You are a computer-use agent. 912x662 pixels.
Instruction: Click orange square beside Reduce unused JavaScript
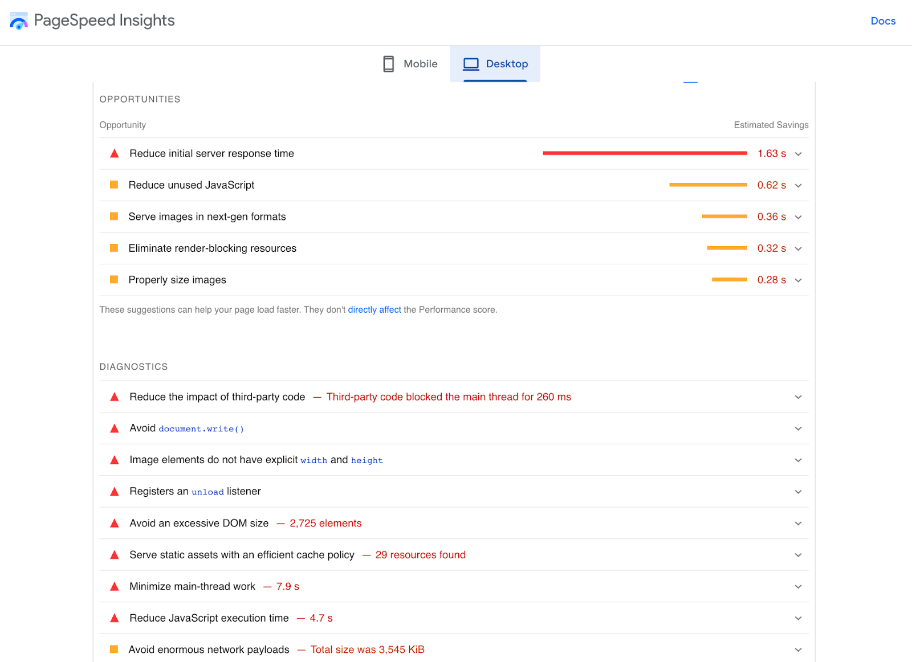[x=114, y=185]
